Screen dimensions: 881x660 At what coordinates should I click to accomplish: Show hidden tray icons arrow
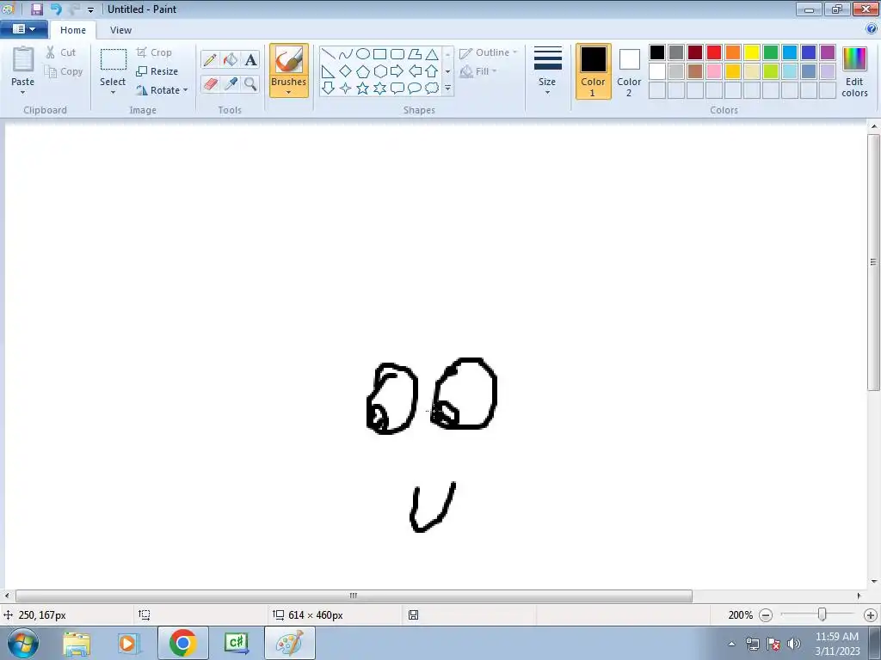click(731, 644)
